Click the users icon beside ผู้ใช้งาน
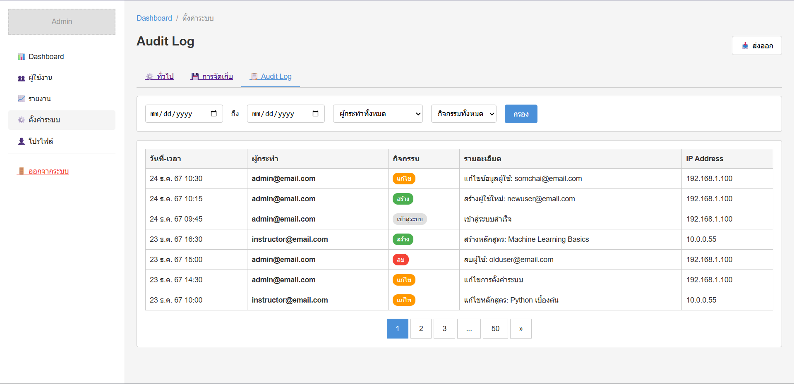This screenshot has width=794, height=384. (x=21, y=78)
